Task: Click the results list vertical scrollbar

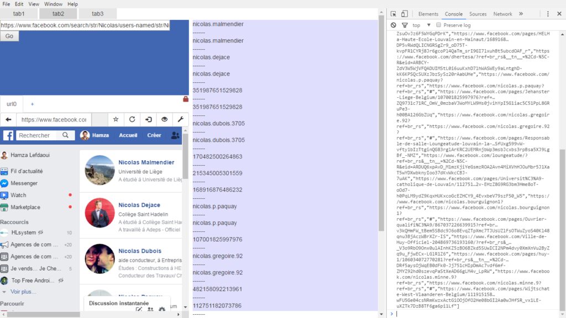Action: point(381,123)
